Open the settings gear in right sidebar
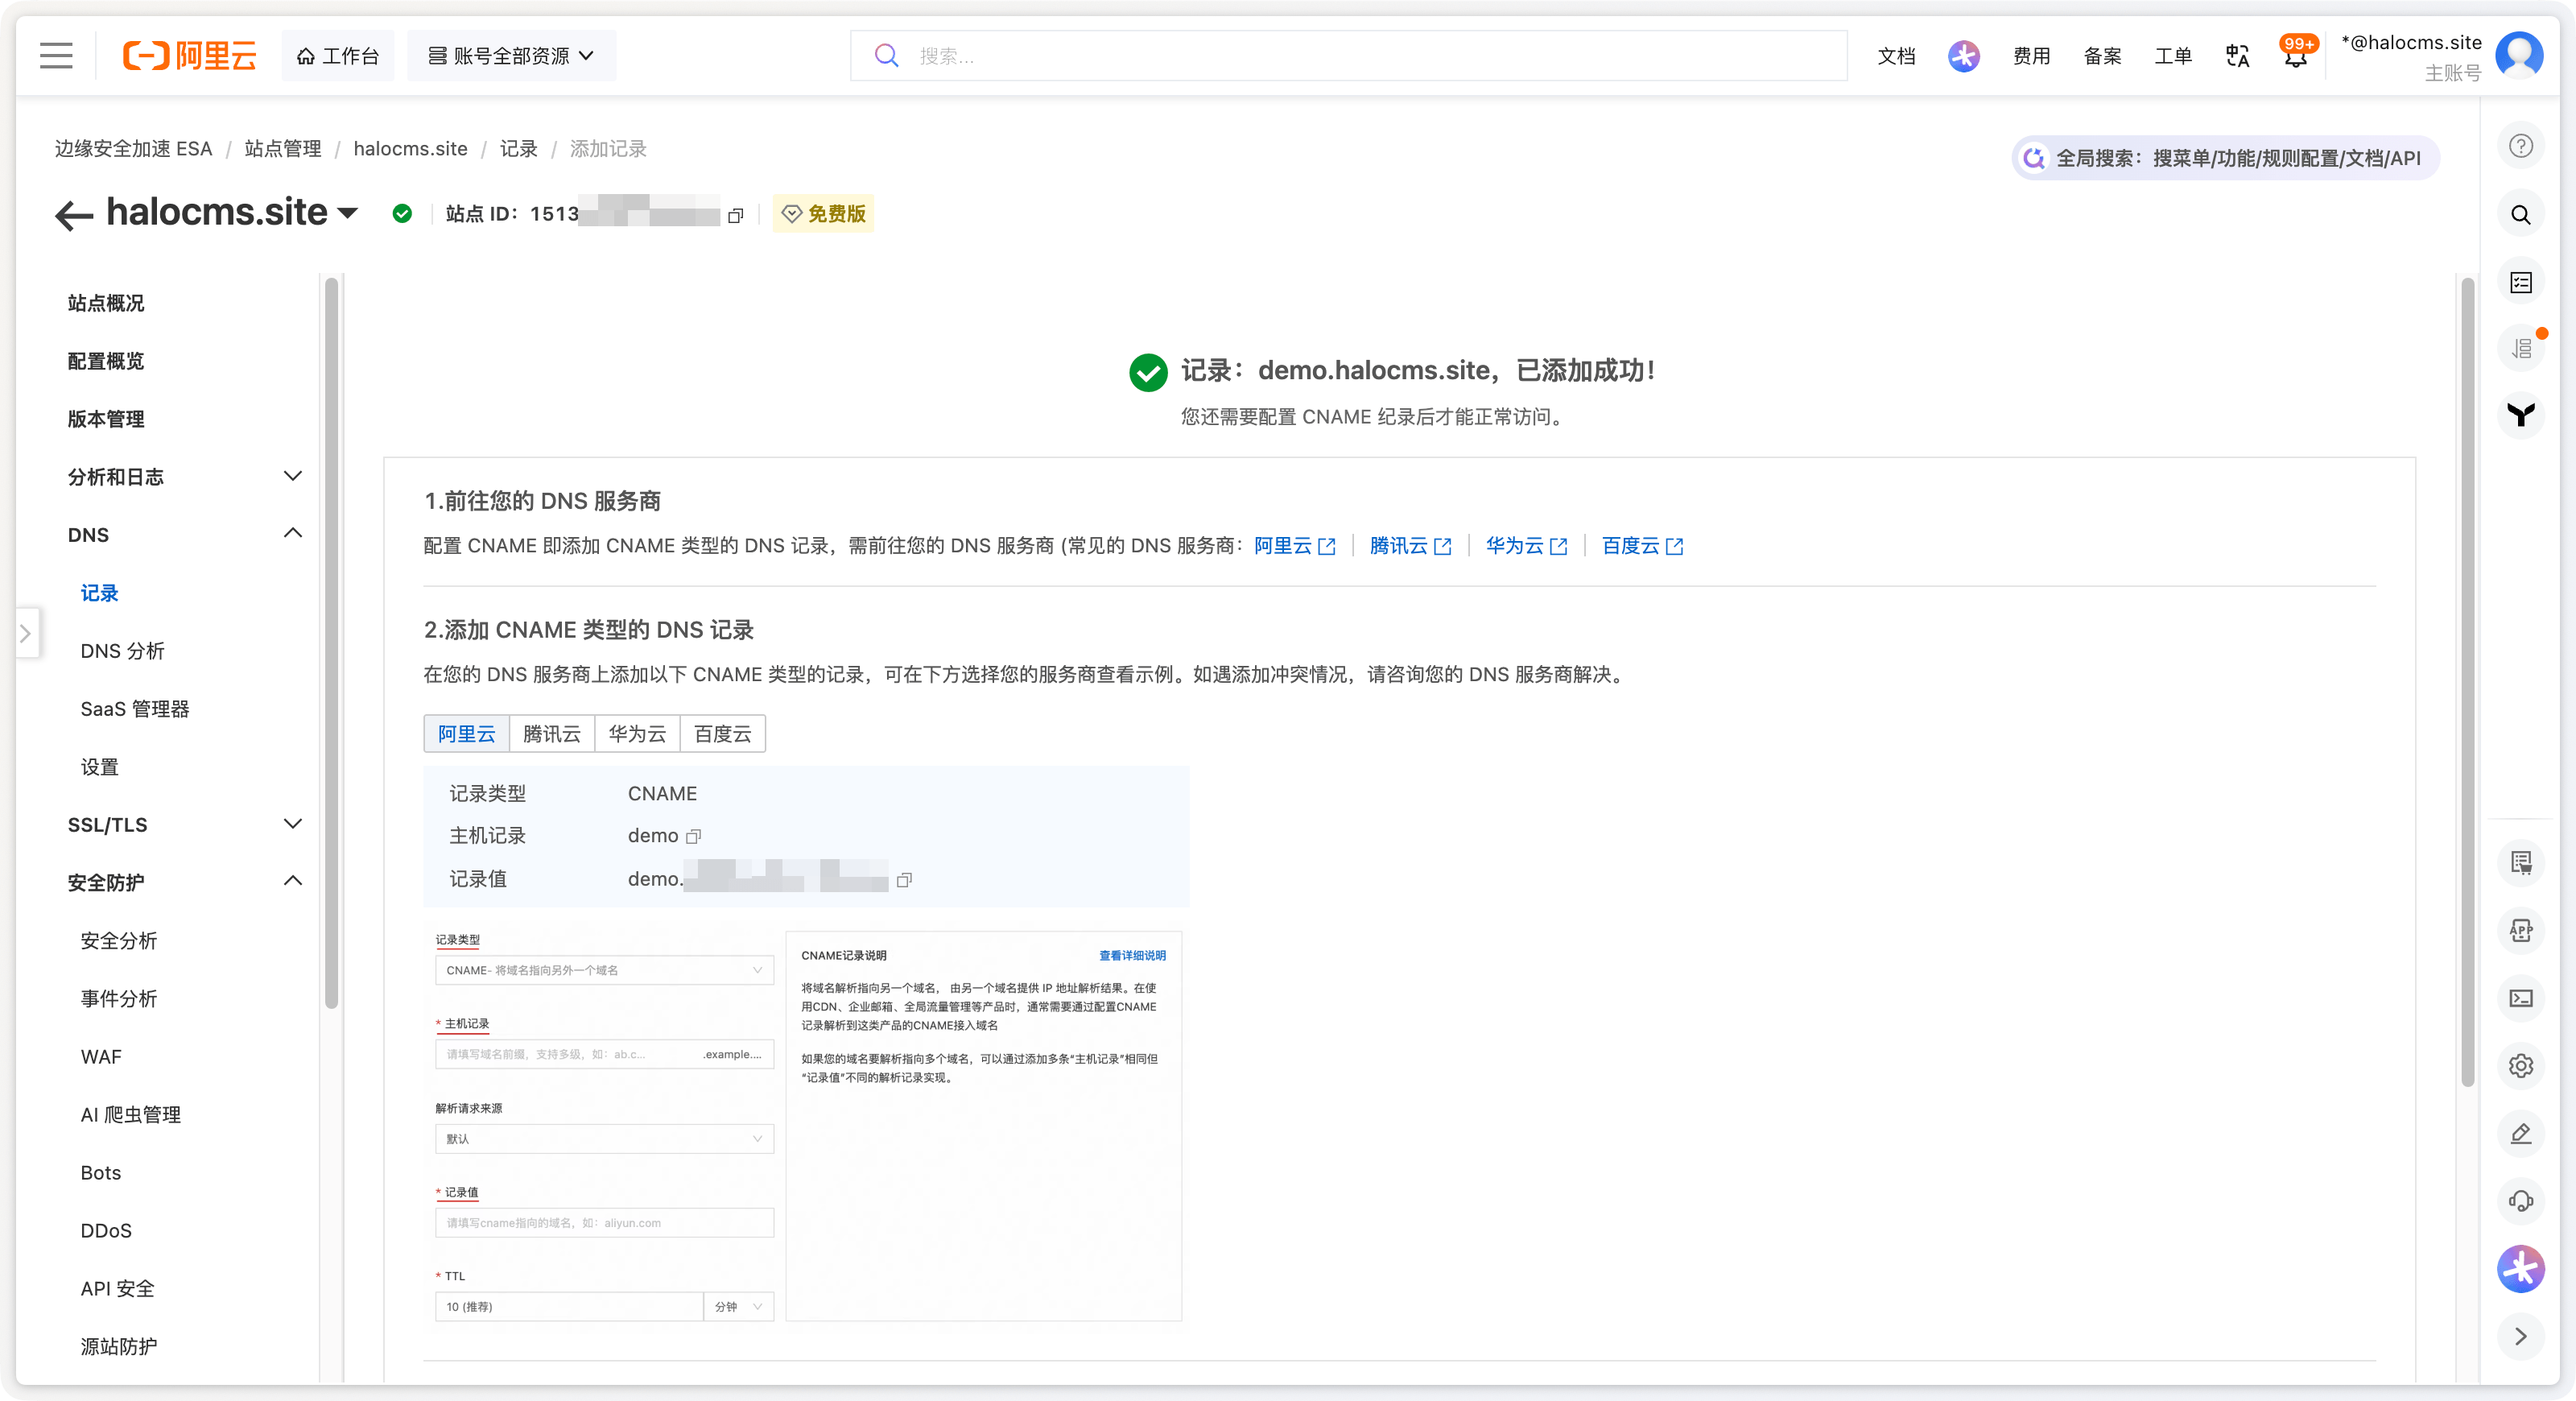 tap(2521, 1065)
